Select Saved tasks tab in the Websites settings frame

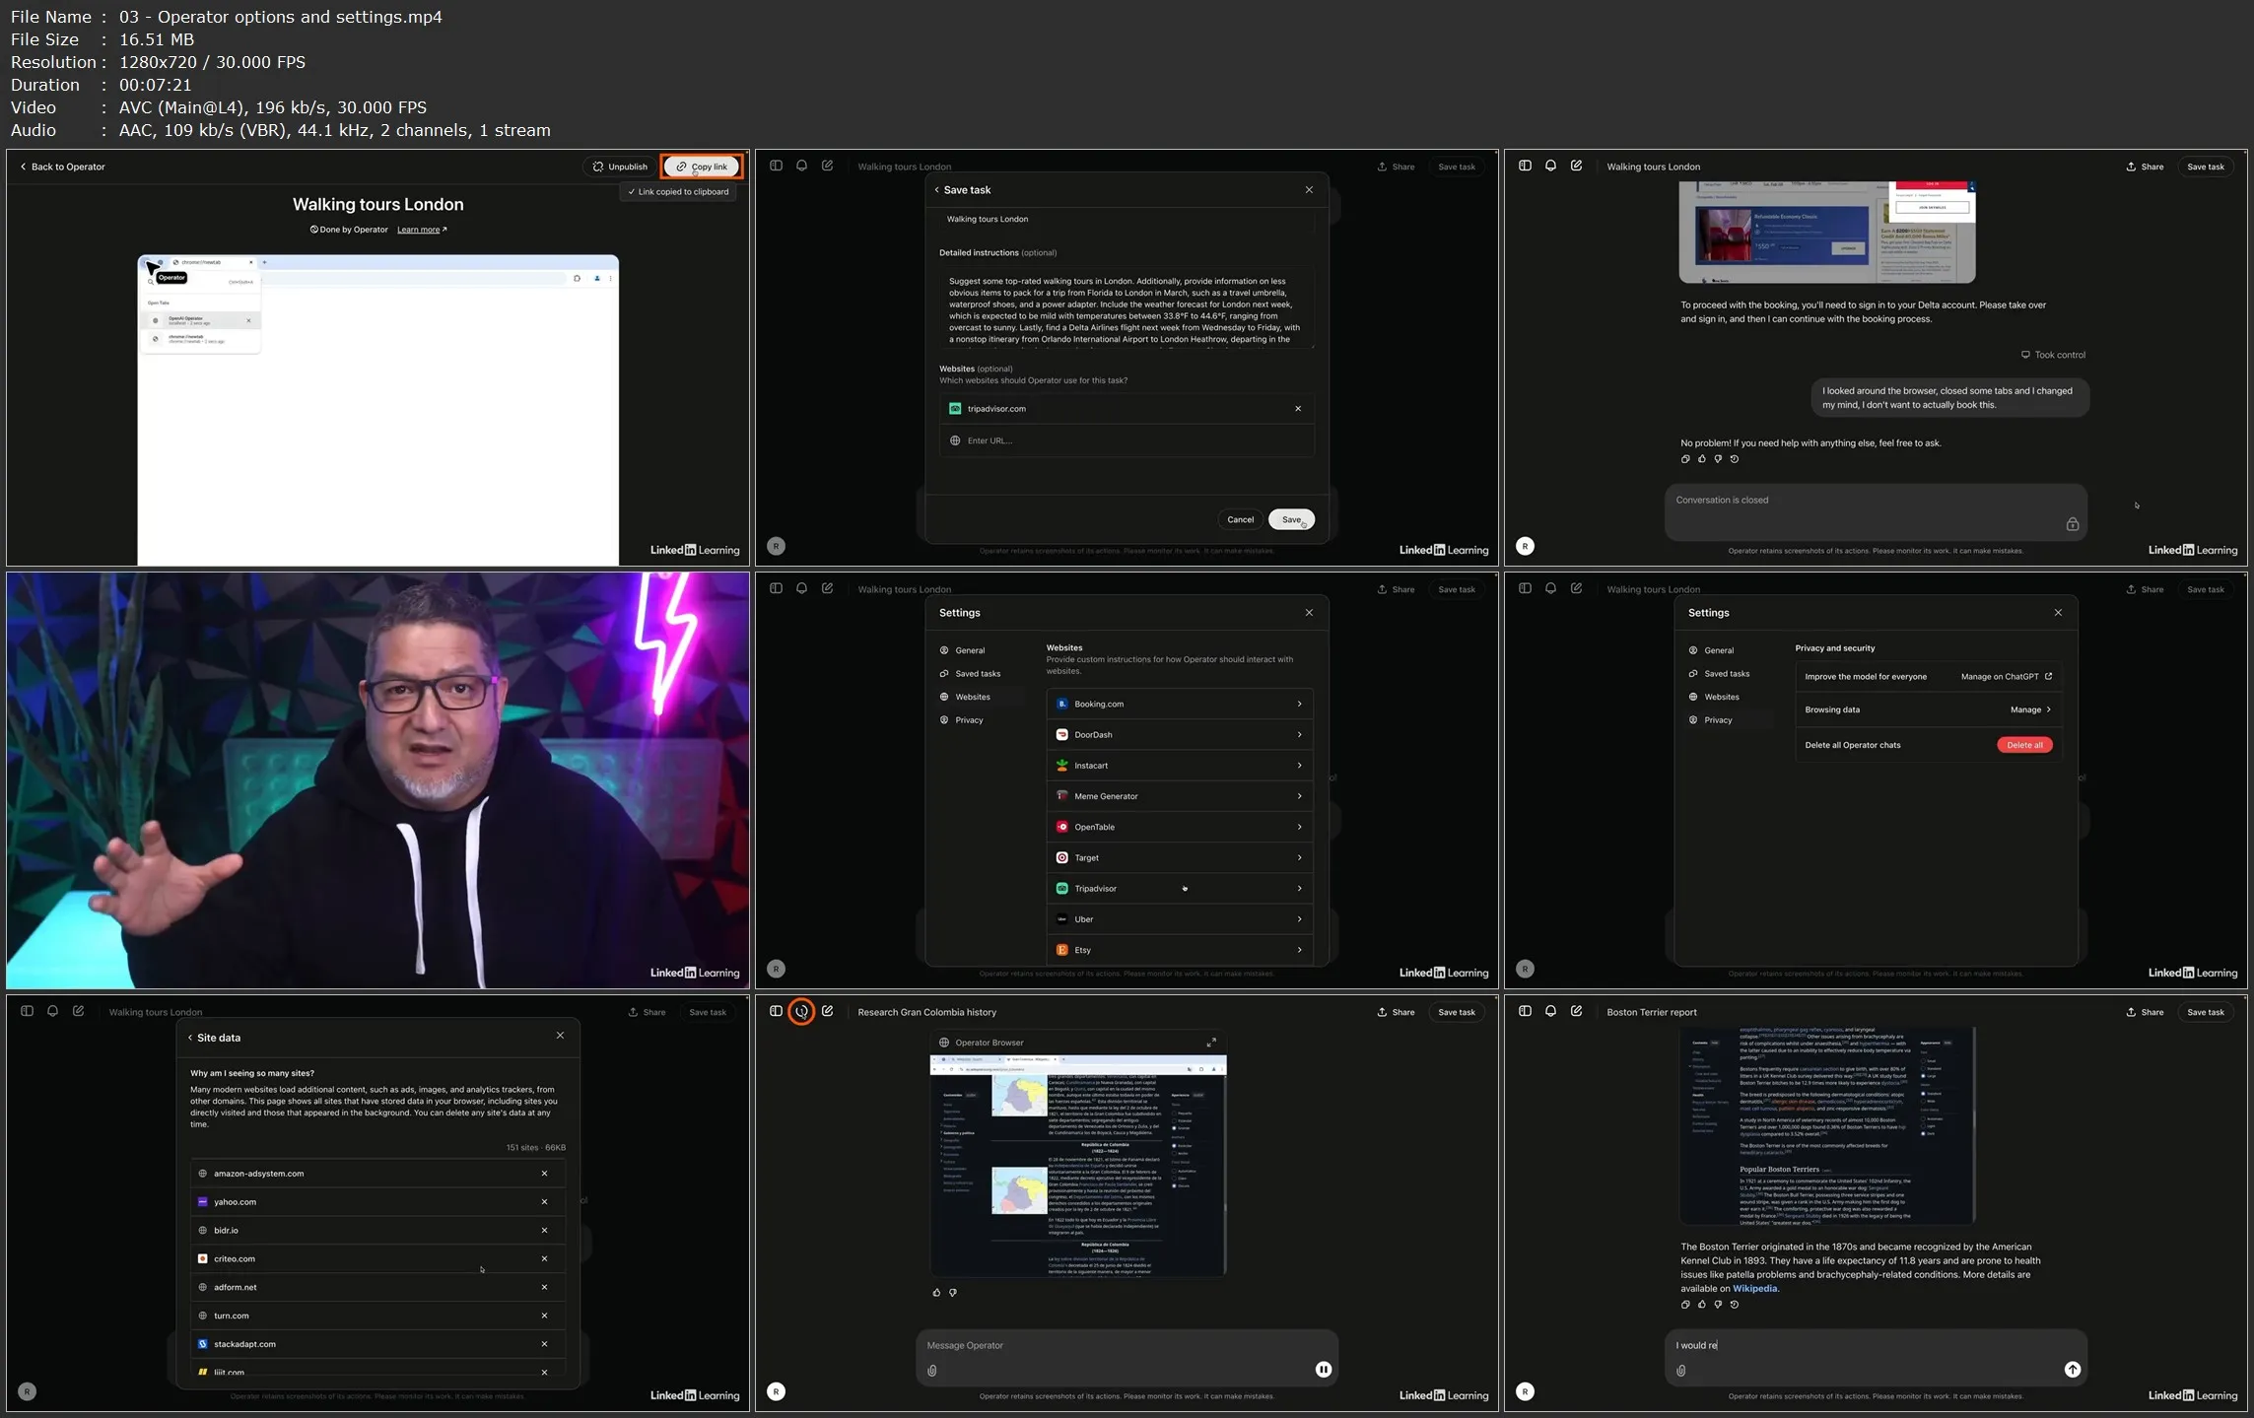click(978, 674)
